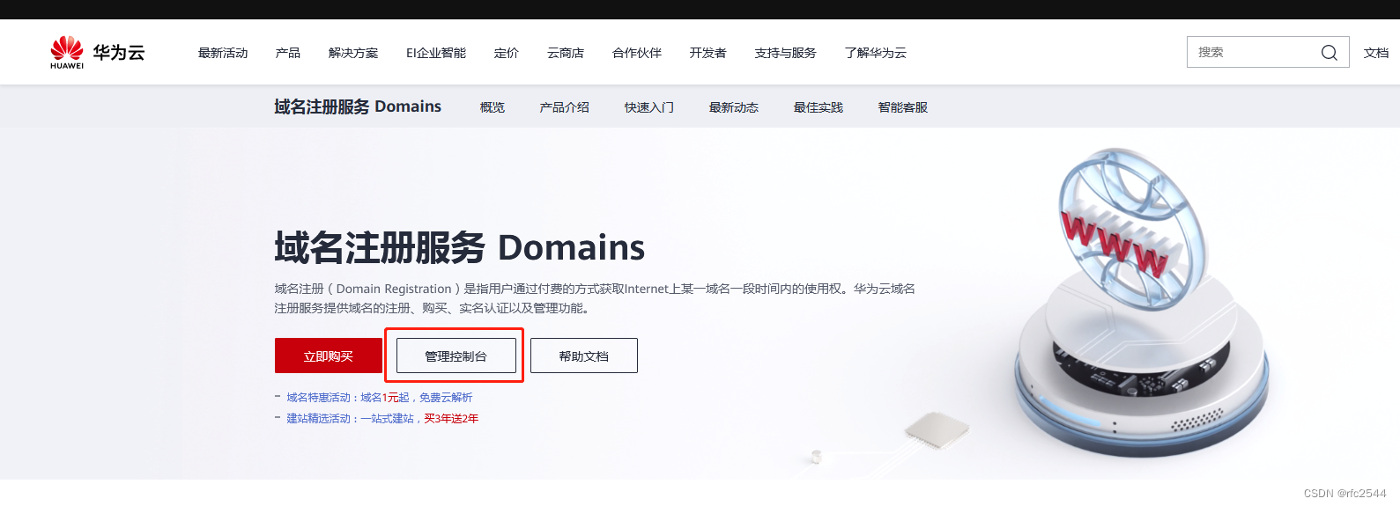The width and height of the screenshot is (1400, 506).
Task: Select the 产品介绍 tab
Action: tap(565, 107)
